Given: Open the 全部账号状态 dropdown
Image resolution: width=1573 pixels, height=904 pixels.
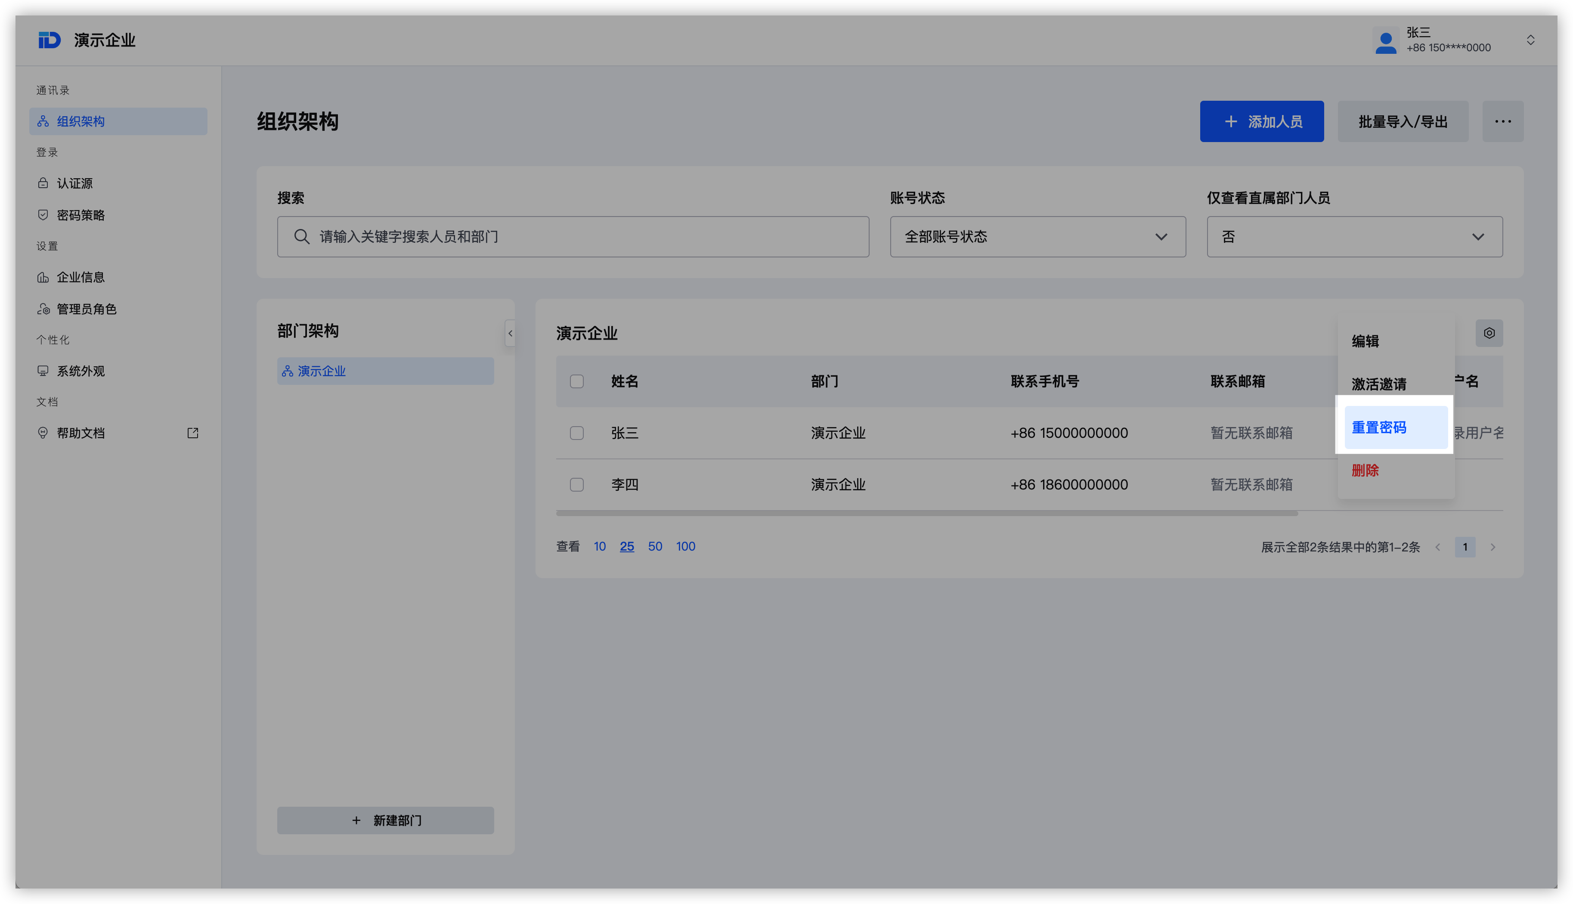Looking at the screenshot, I should click(1038, 237).
